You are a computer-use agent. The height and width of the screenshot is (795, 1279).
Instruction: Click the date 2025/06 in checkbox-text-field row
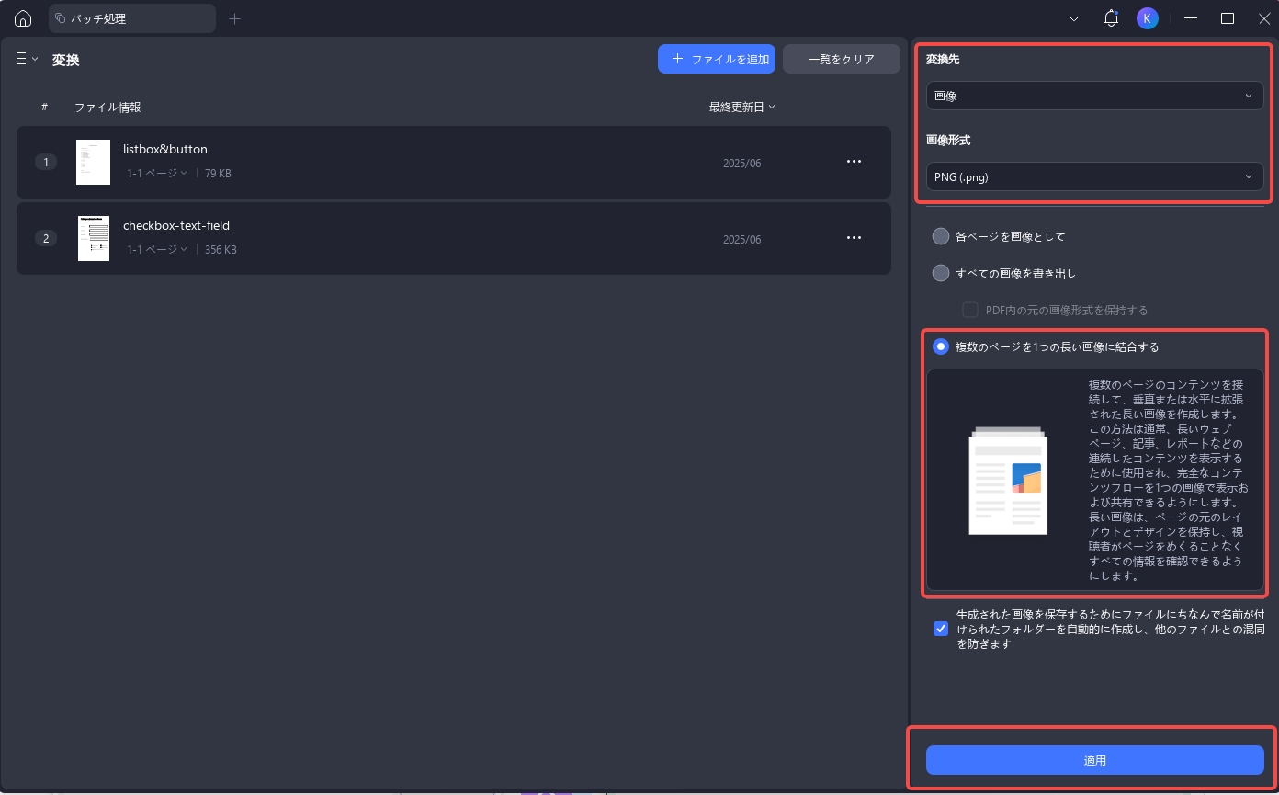coord(741,239)
